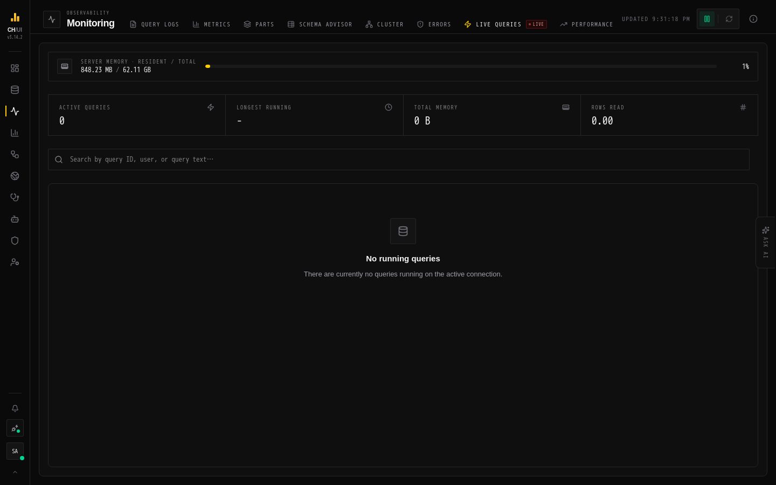This screenshot has width=776, height=485.
Task: Click the "No running queries" heading
Action: [403, 259]
